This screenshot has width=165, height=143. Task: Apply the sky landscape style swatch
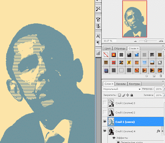(x=152, y=63)
